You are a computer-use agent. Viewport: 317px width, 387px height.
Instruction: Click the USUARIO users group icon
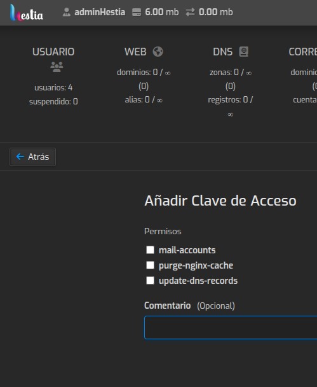tap(57, 67)
